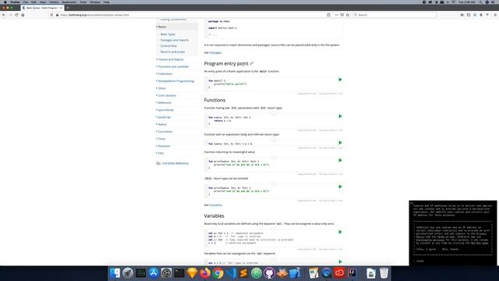Toggle reader view in the address bar
This screenshot has height=281, width=499.
point(329,15)
